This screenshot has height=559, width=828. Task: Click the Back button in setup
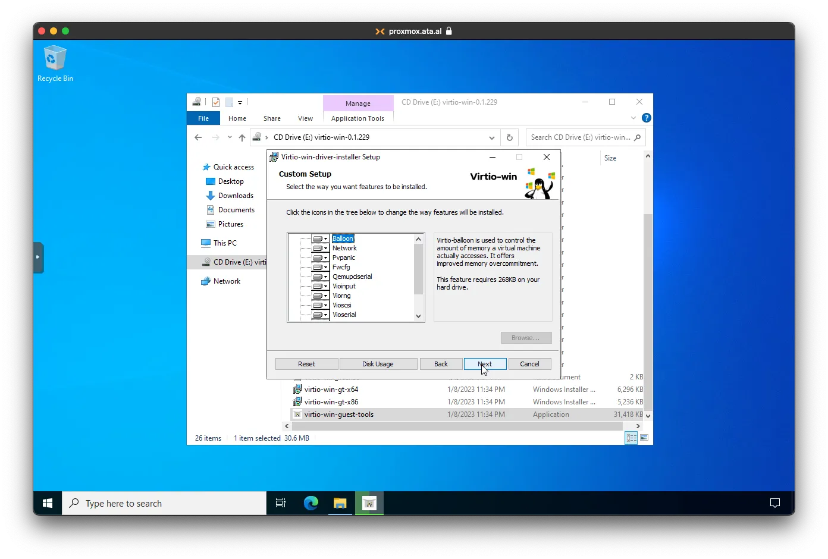pyautogui.click(x=441, y=364)
